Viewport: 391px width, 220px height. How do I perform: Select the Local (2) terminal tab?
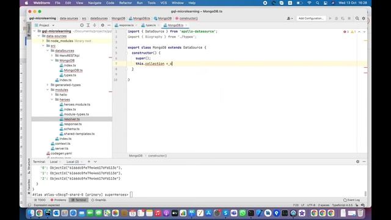pyautogui.click(x=73, y=162)
